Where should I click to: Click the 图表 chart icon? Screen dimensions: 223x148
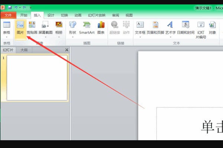point(101,27)
